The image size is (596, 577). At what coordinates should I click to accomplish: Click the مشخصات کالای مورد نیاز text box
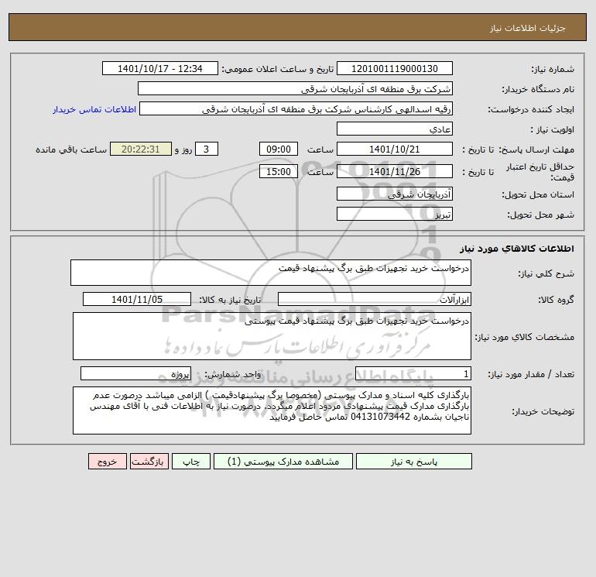[272, 336]
